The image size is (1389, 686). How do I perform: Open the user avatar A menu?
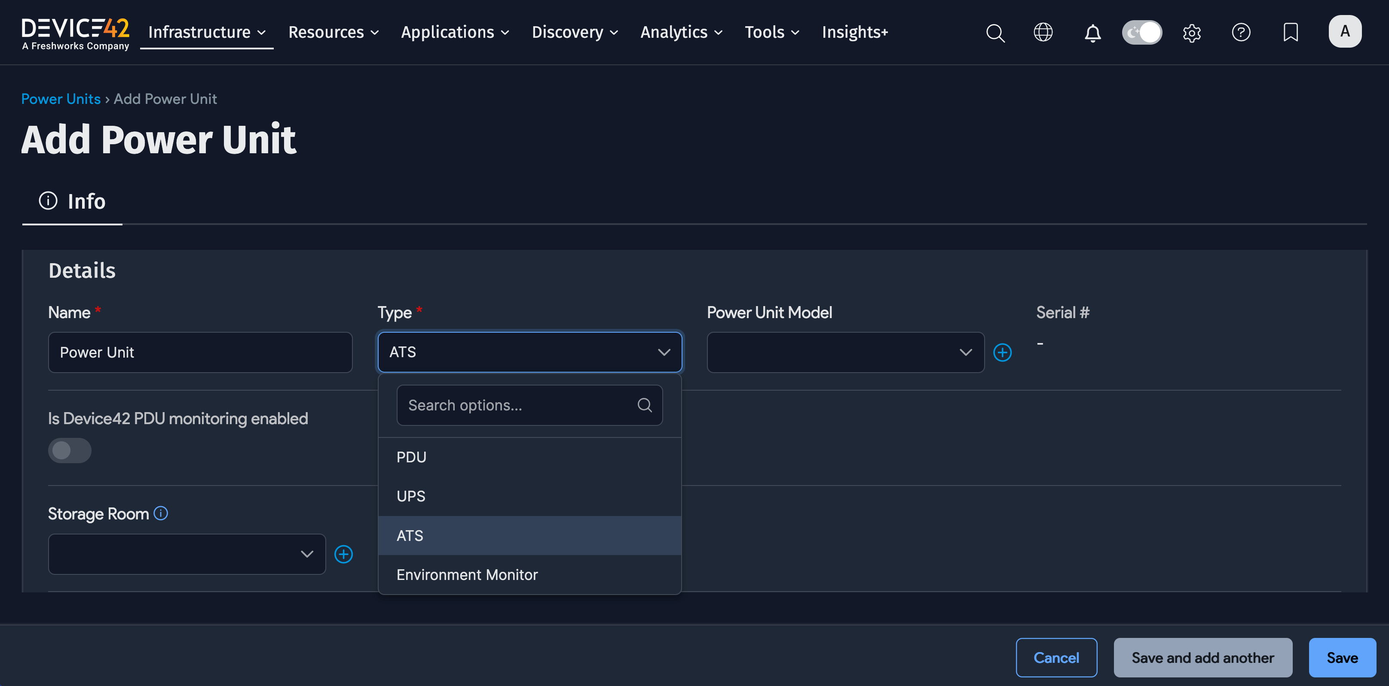(x=1345, y=32)
